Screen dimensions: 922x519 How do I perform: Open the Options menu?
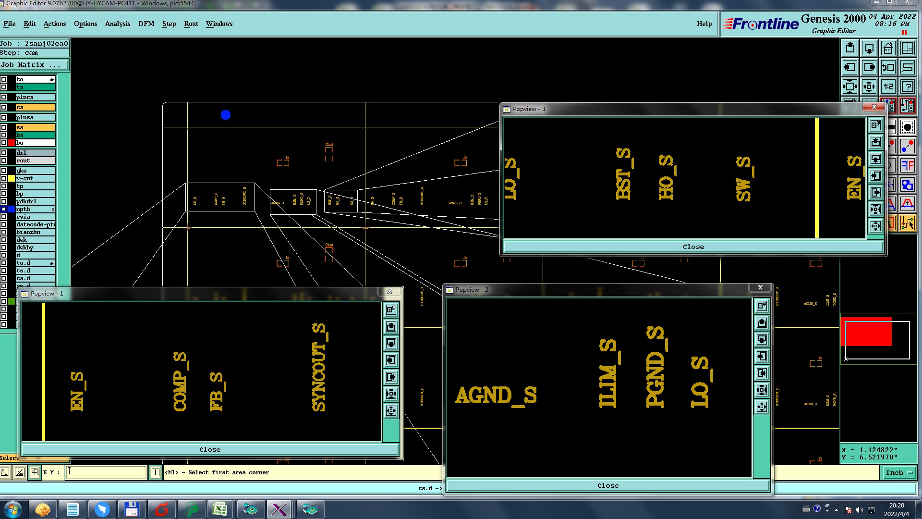tap(85, 24)
